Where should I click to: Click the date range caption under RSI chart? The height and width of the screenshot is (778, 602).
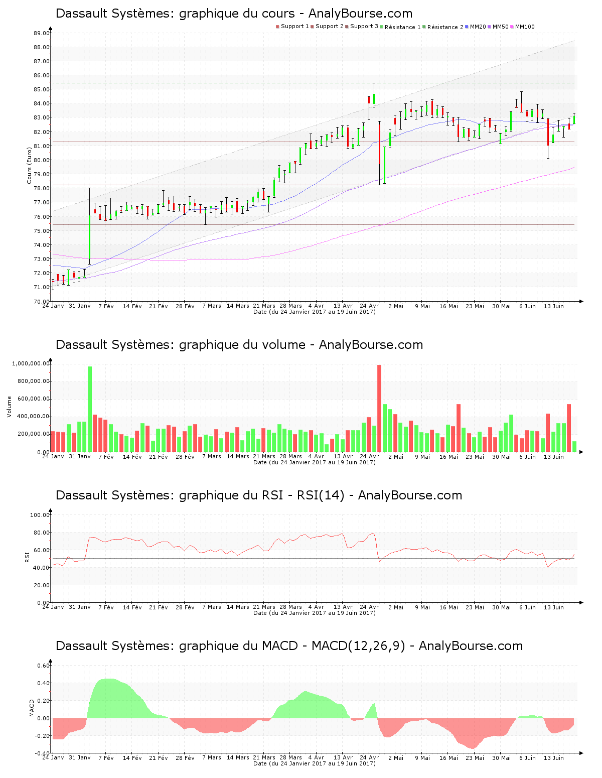click(315, 613)
